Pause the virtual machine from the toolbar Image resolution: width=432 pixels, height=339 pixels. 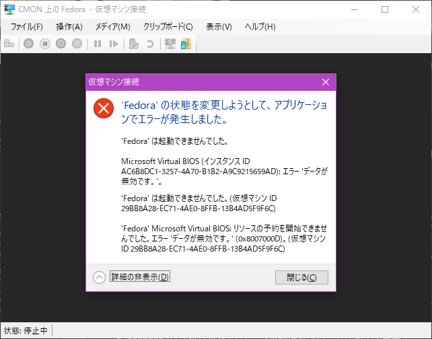[x=98, y=44]
